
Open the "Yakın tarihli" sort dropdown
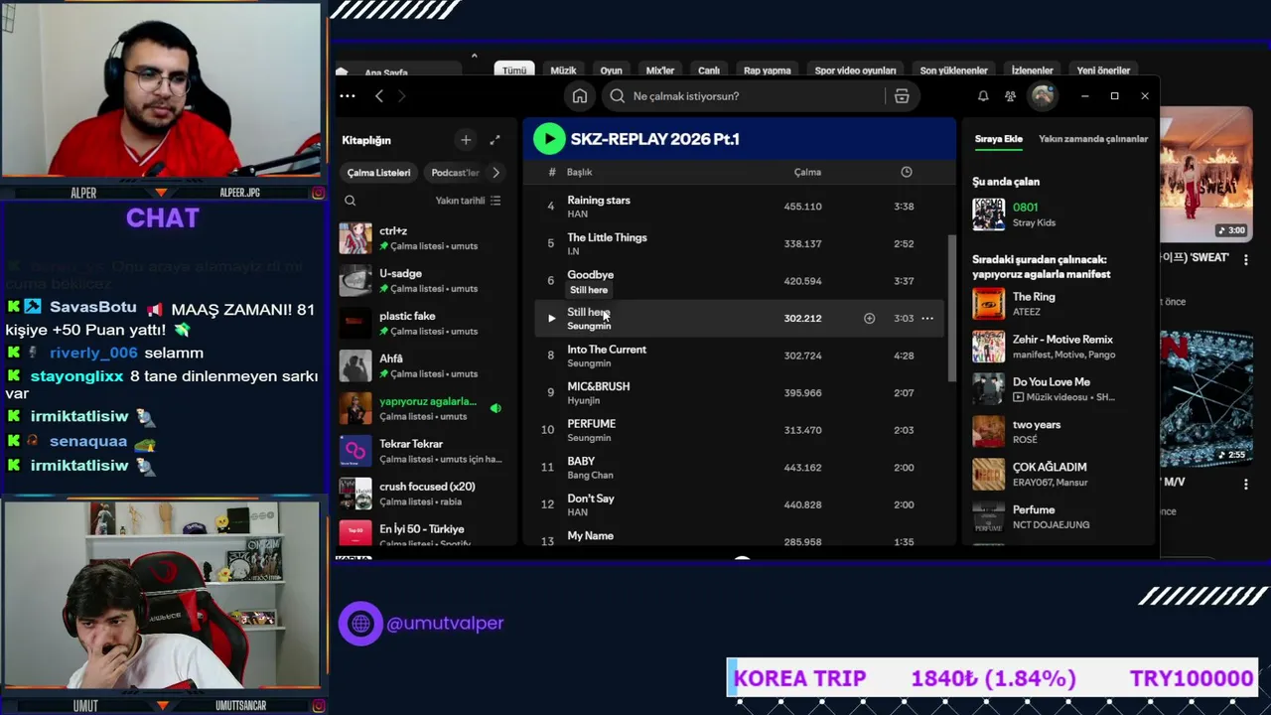pos(468,201)
